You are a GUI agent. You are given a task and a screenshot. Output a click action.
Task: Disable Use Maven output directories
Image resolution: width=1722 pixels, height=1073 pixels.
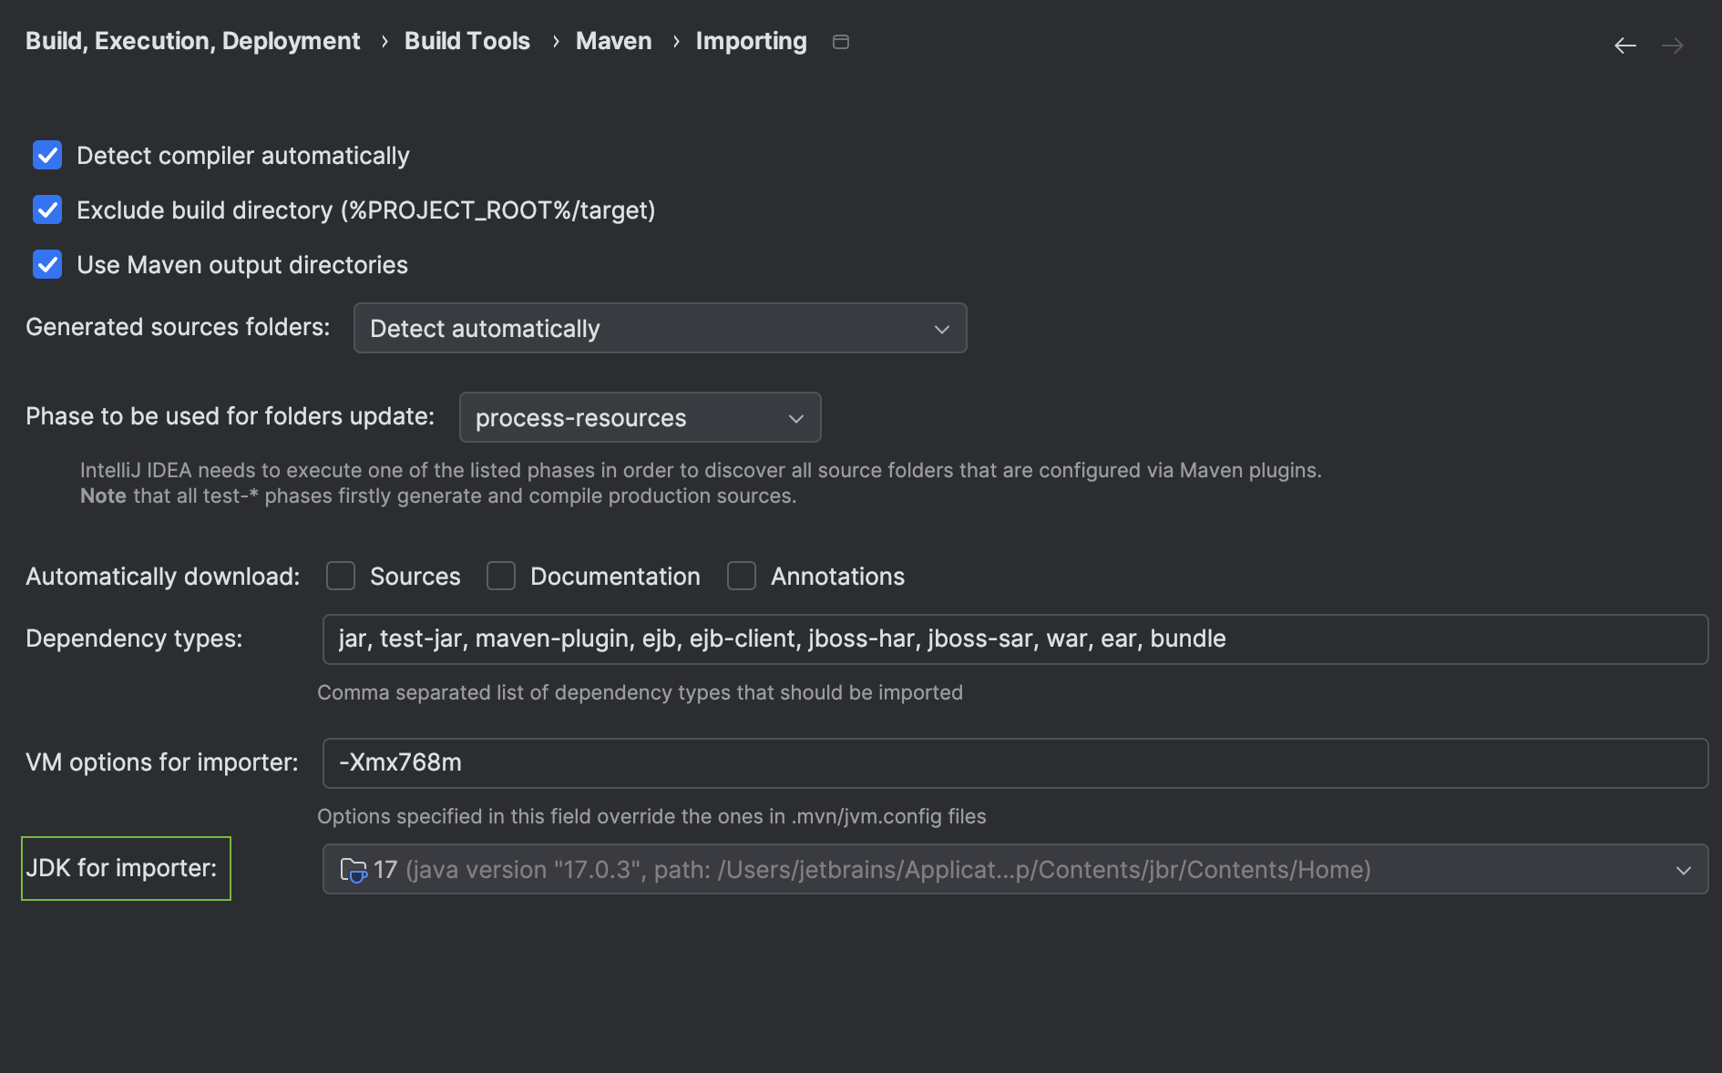click(46, 265)
